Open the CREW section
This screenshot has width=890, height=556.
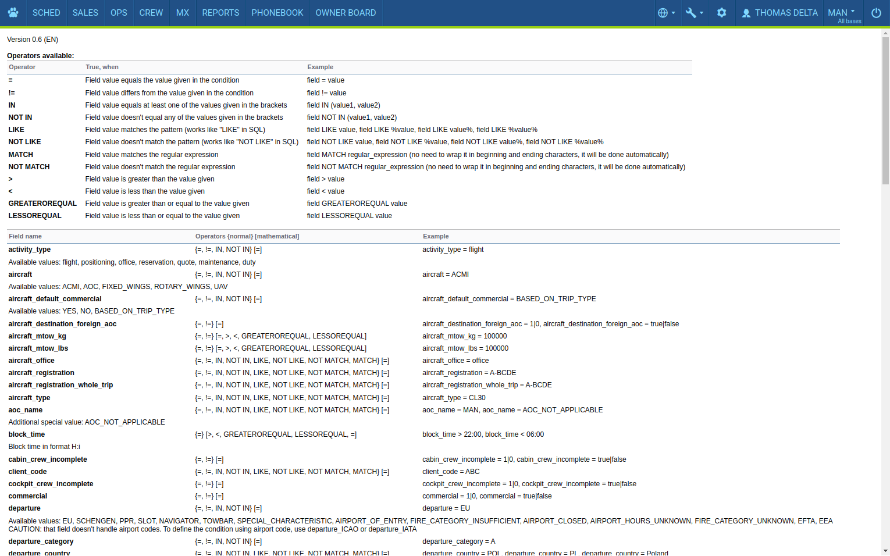151,13
